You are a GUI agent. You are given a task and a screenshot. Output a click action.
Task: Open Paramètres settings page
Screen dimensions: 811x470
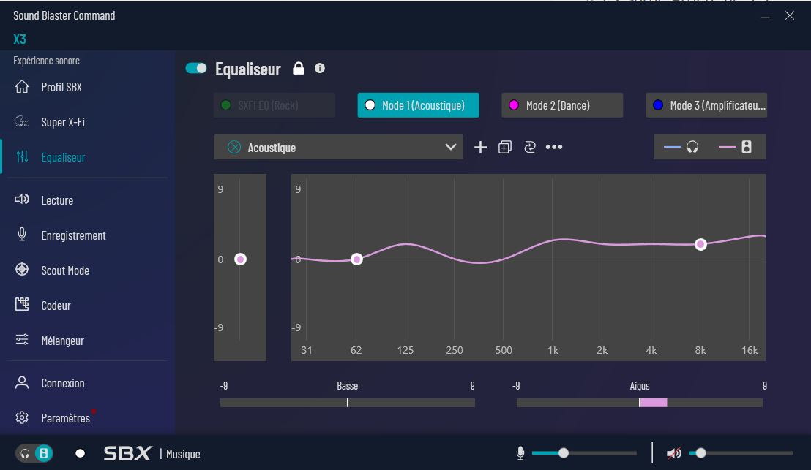pos(65,418)
